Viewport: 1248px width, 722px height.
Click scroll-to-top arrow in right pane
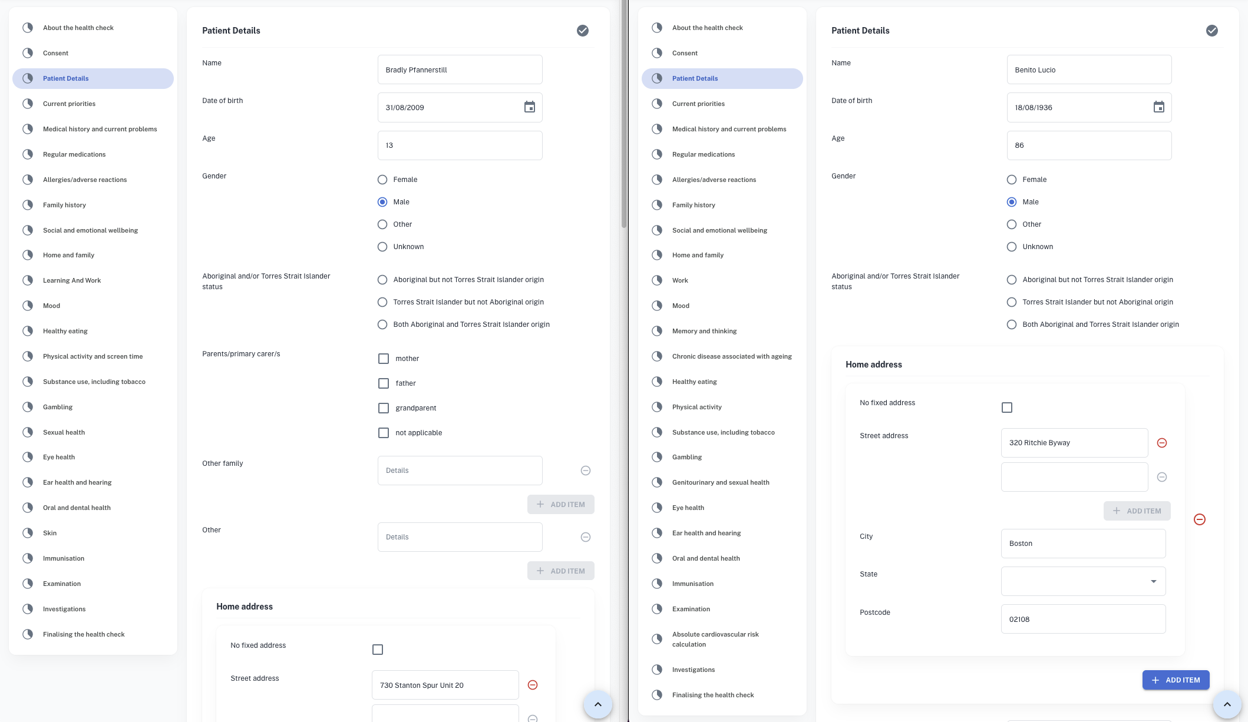pos(1227,704)
